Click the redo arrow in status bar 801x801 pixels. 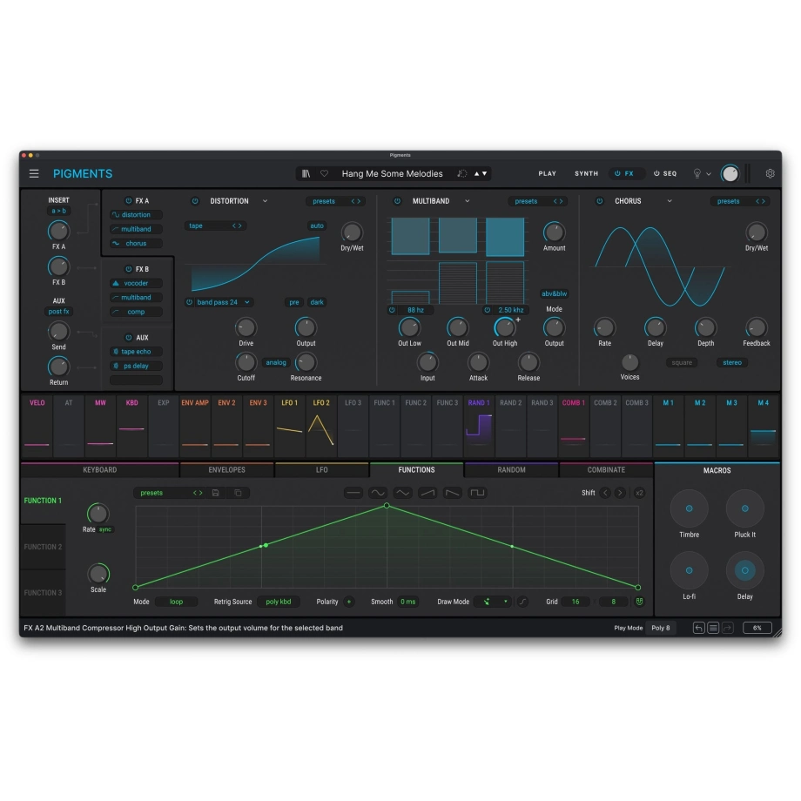coord(728,628)
